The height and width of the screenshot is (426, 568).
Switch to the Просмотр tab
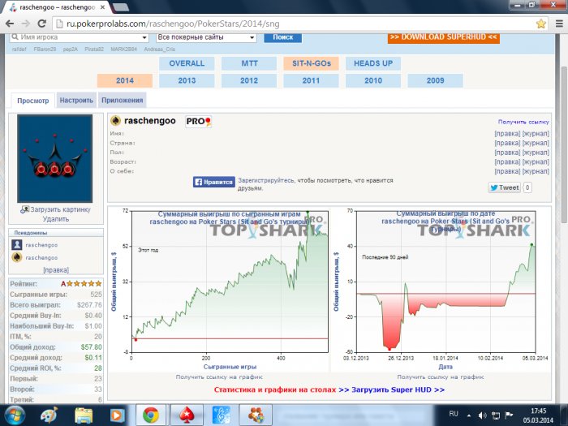click(33, 101)
